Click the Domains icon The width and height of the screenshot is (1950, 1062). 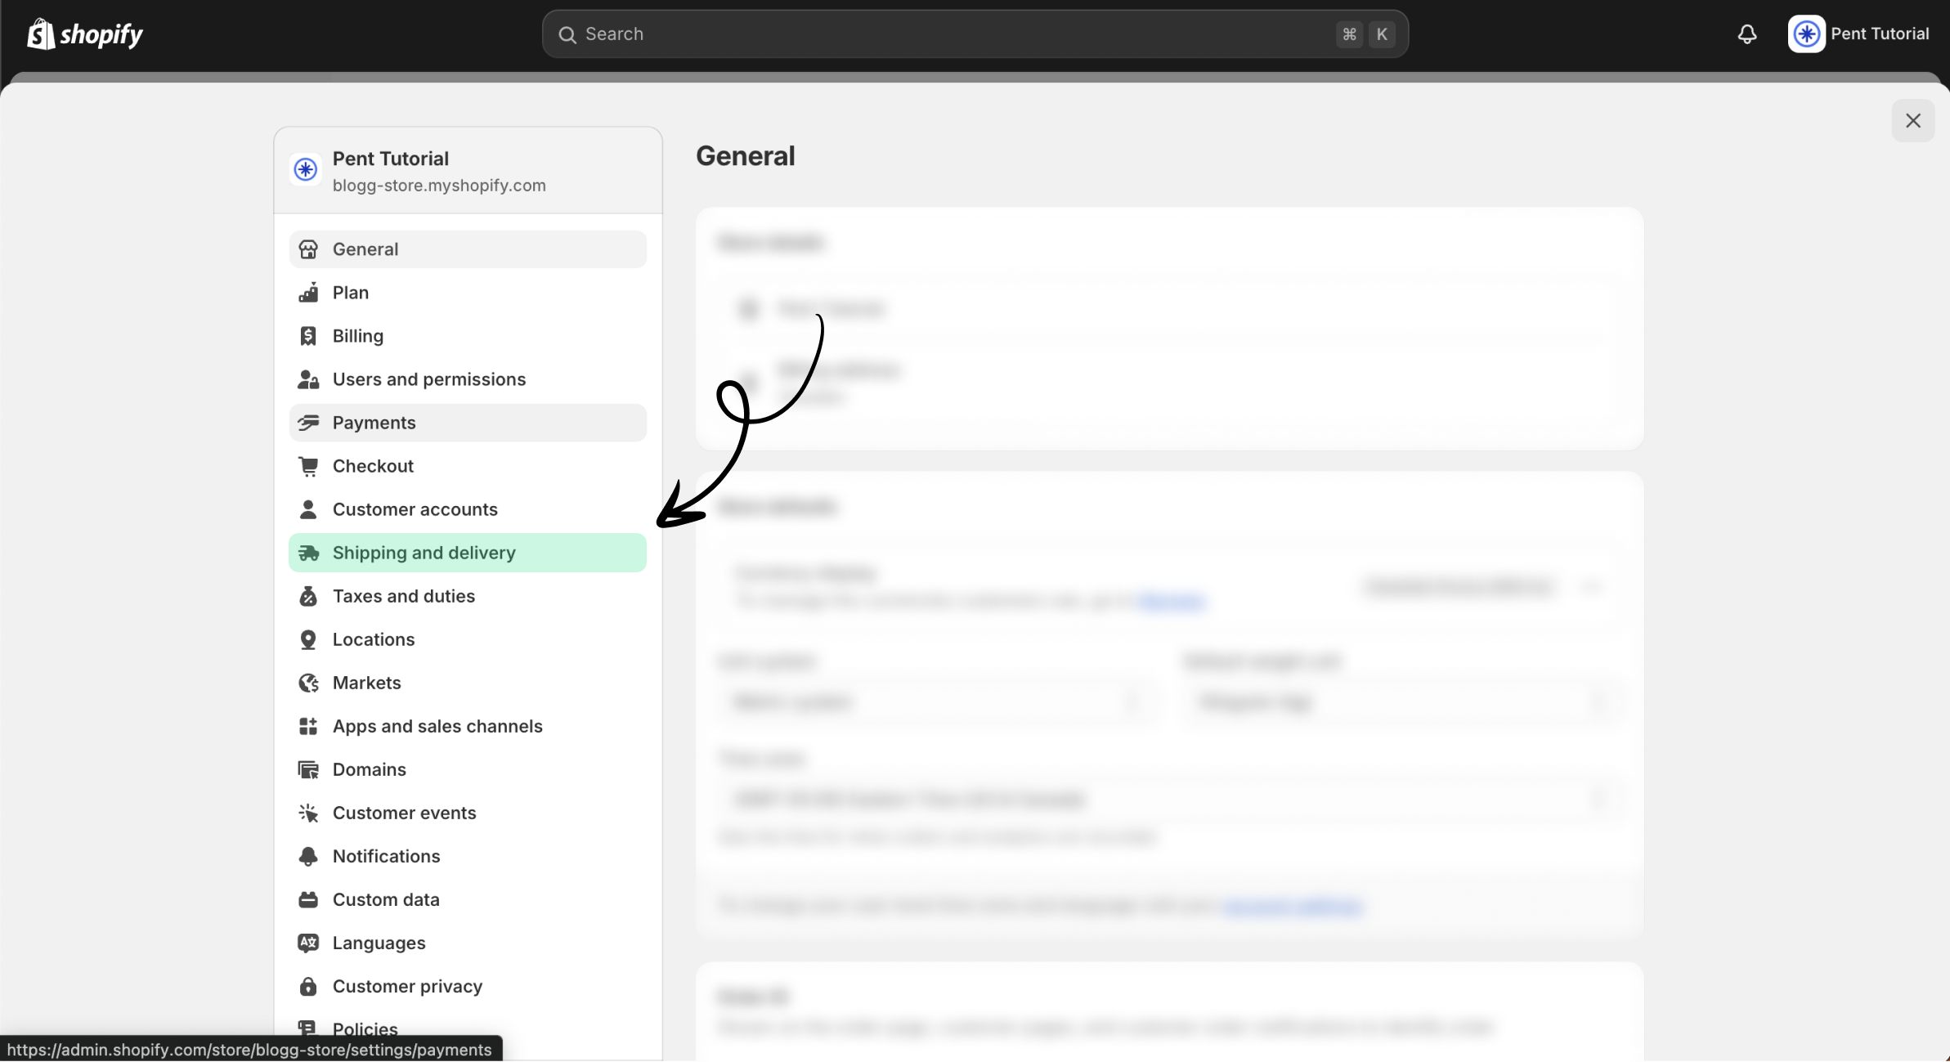[x=308, y=769]
